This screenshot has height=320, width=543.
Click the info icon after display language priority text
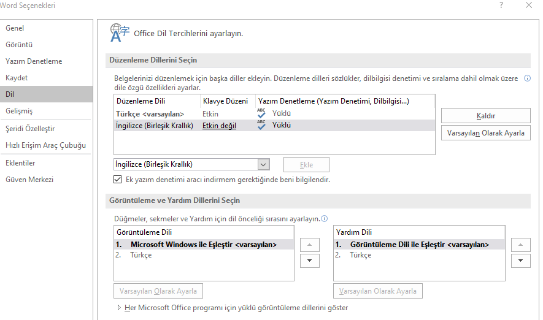(324, 218)
